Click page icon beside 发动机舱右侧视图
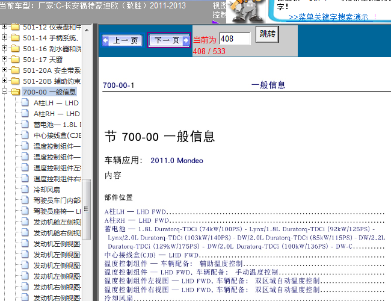 25,232
